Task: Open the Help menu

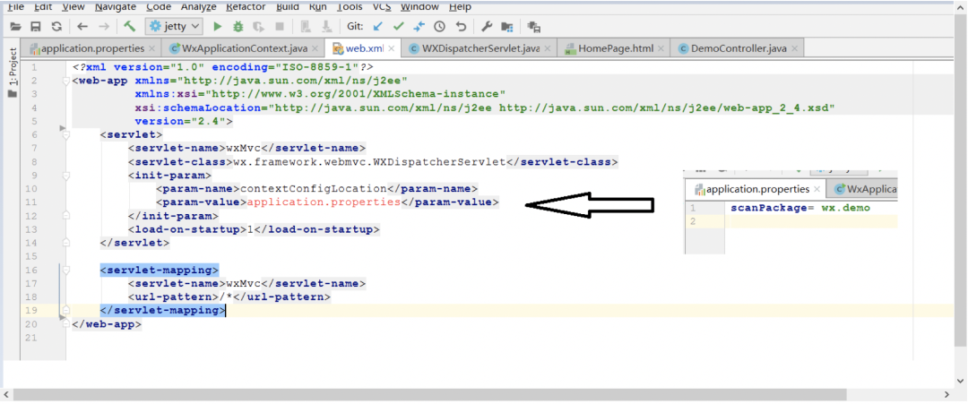Action: (x=460, y=7)
